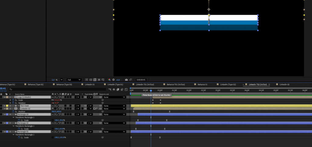The image size is (312, 147).
Task: Toggle 3D layer switch for Linkedin 02
Action: (70, 108)
